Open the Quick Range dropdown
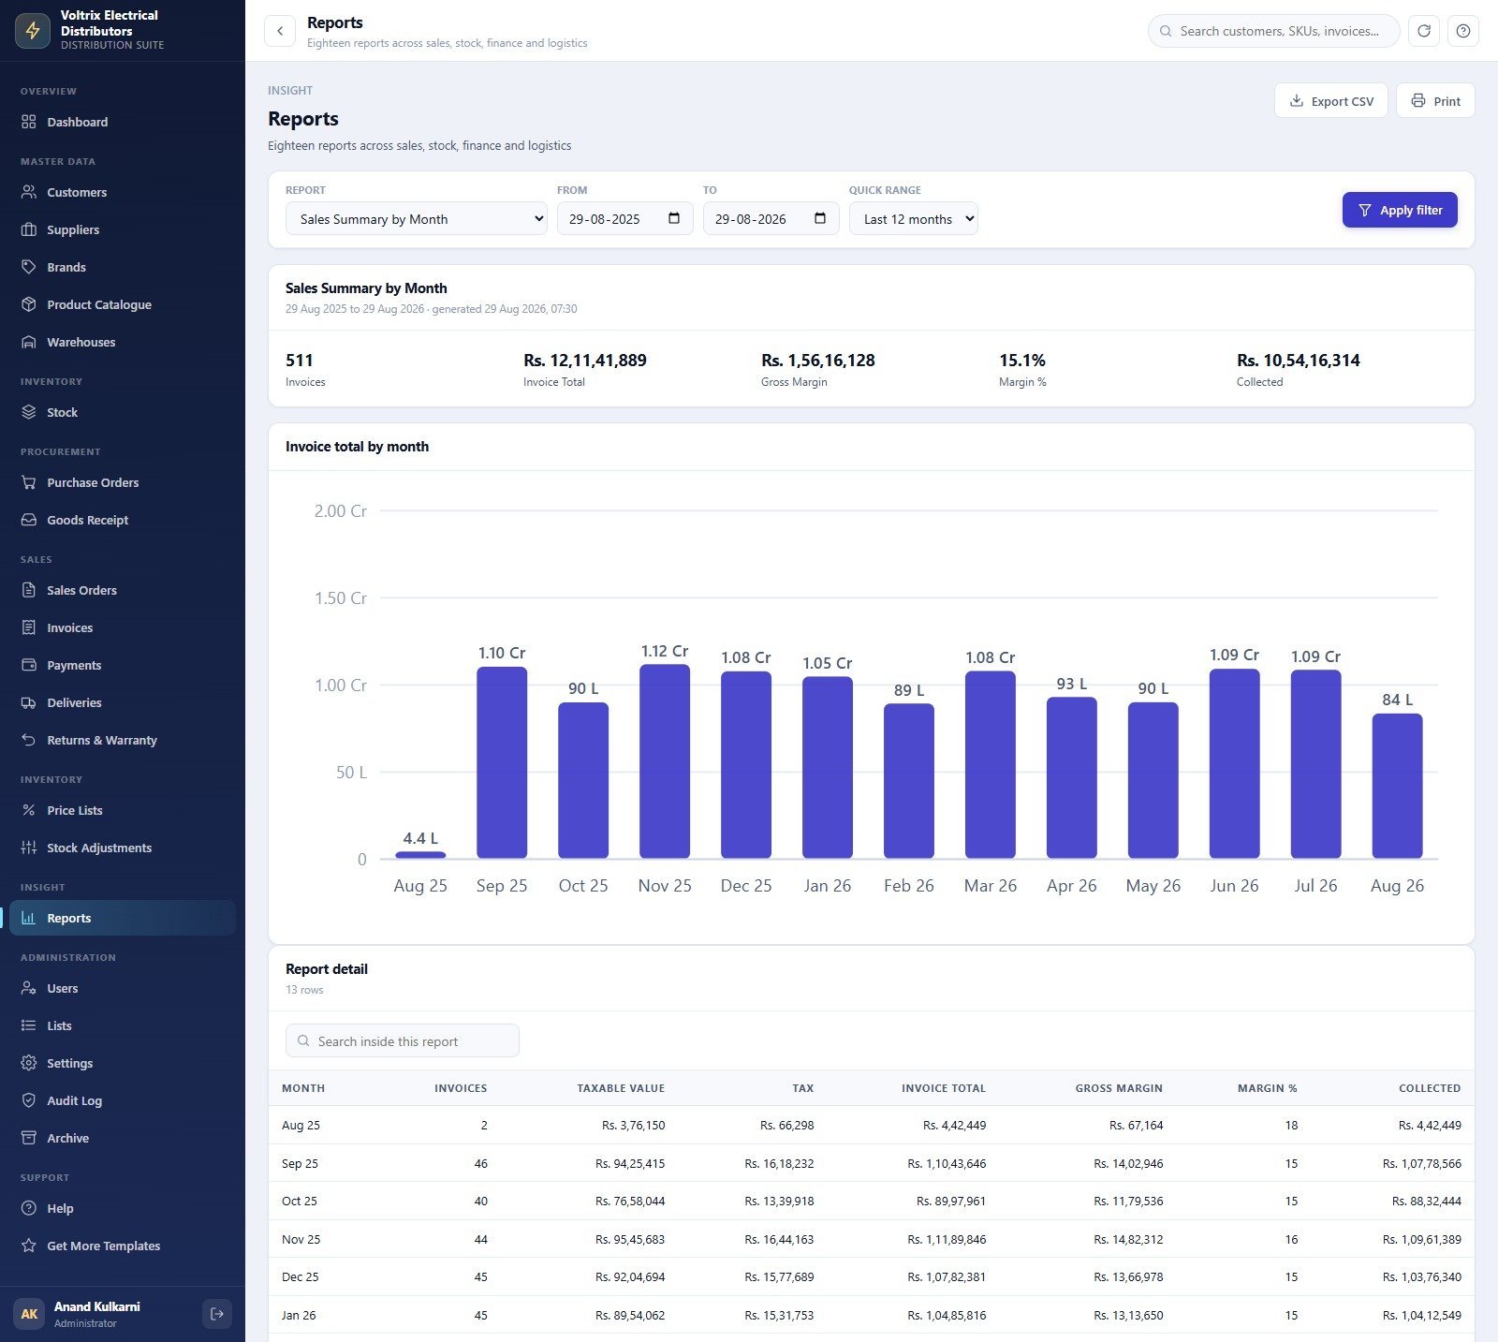The height and width of the screenshot is (1342, 1498). pos(914,219)
